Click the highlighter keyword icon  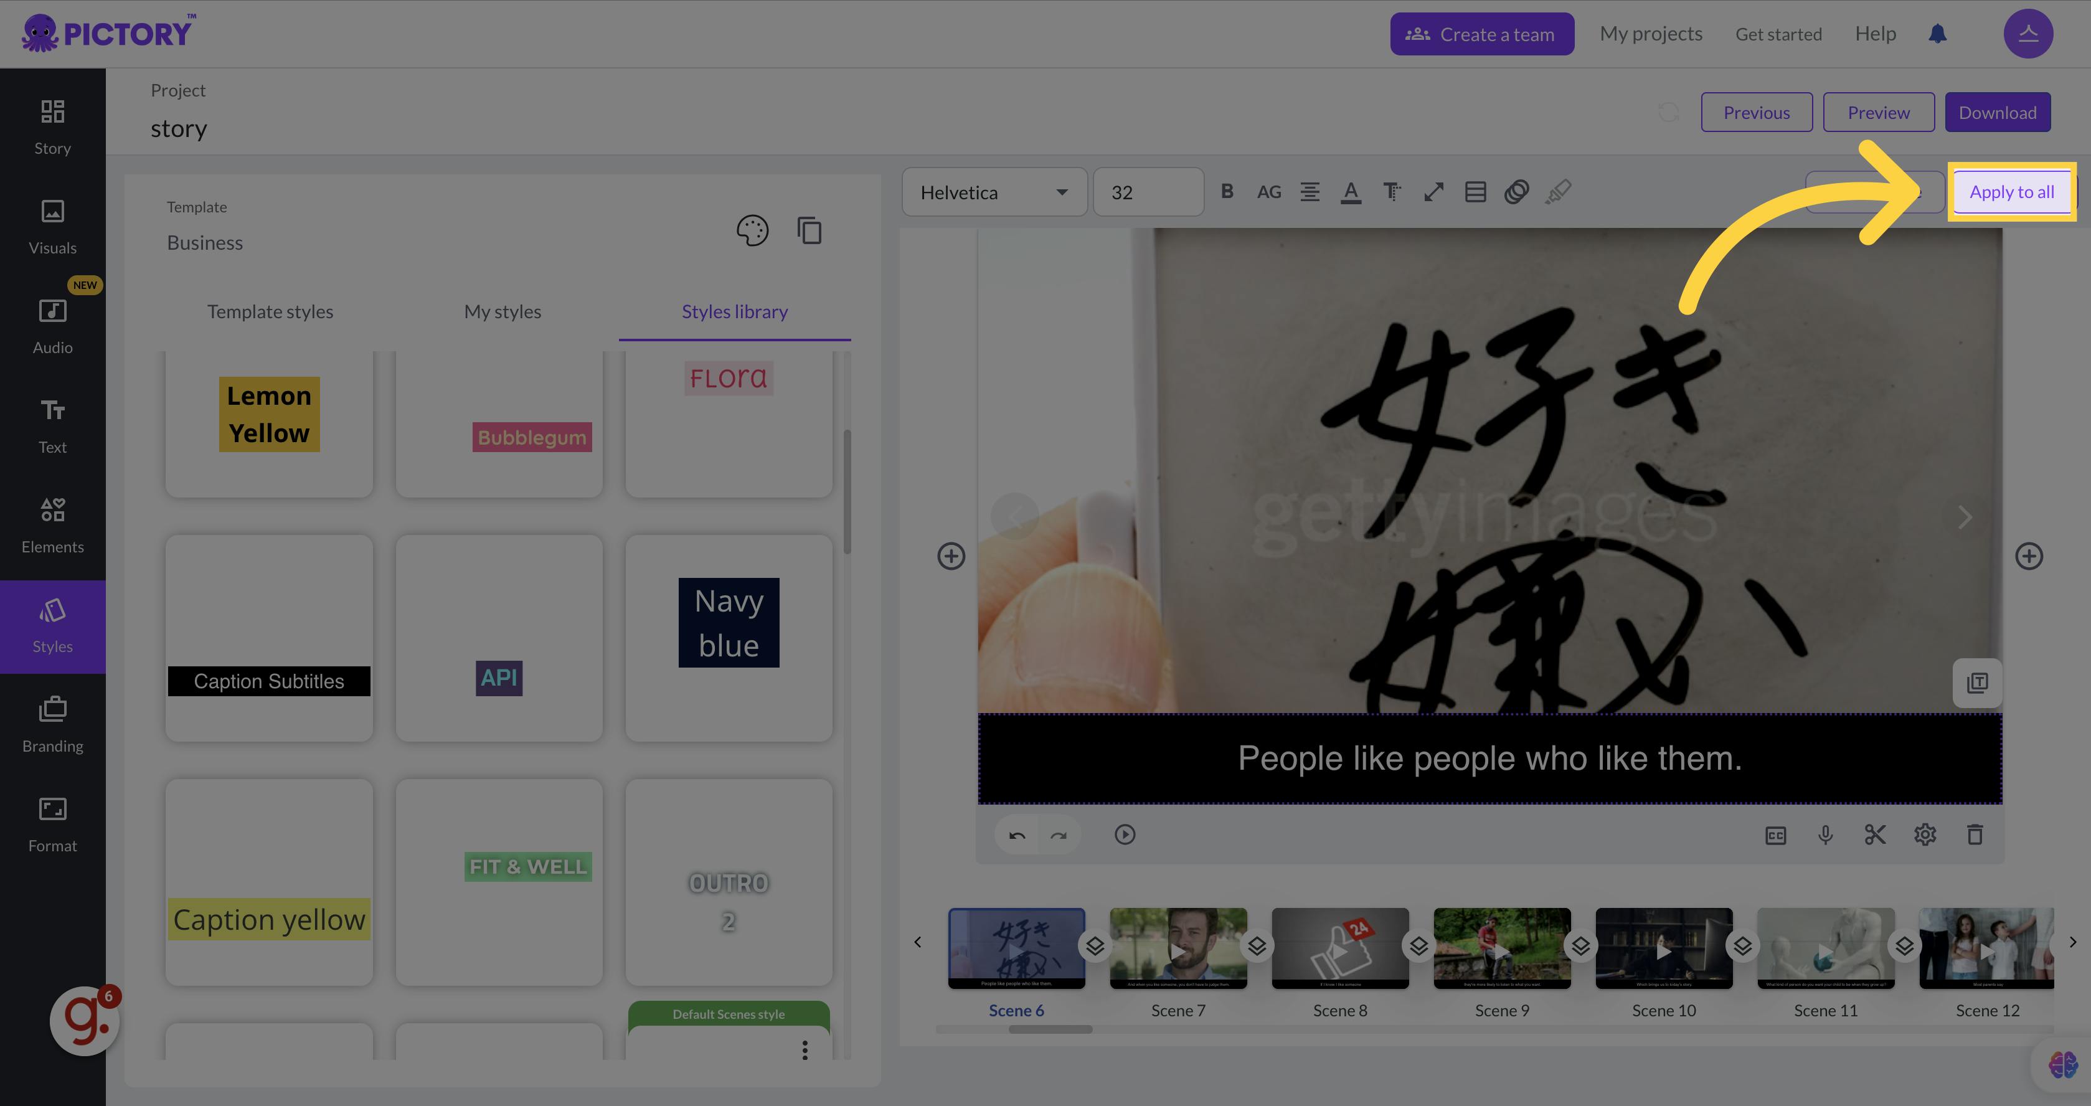point(1558,192)
